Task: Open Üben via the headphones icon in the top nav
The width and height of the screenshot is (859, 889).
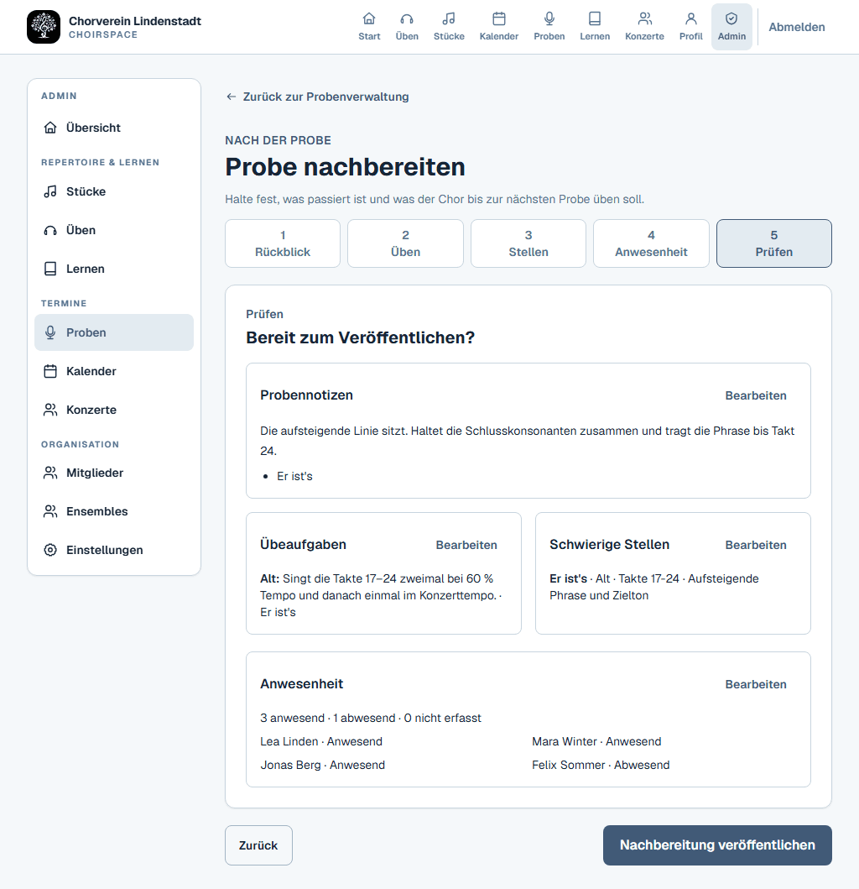Action: (407, 18)
